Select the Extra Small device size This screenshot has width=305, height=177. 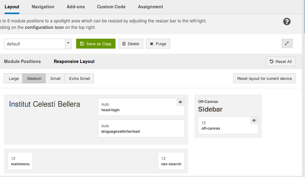tap(79, 78)
